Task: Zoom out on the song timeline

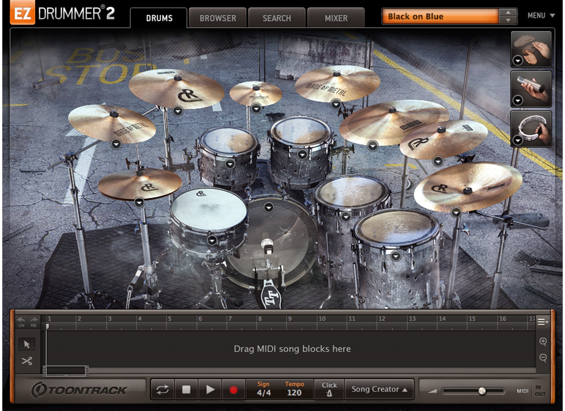Action: coord(543,357)
